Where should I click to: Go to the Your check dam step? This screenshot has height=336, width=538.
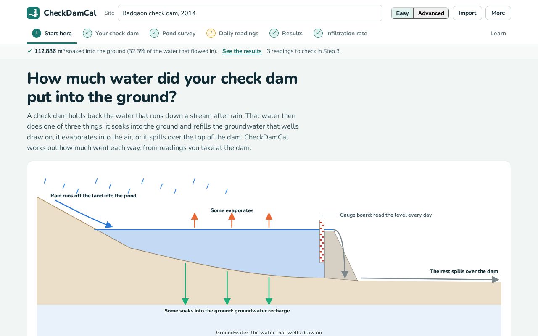[x=111, y=33]
